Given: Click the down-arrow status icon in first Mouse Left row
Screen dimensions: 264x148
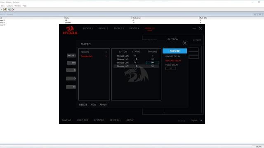Looking at the screenshot, I should tap(135, 56).
